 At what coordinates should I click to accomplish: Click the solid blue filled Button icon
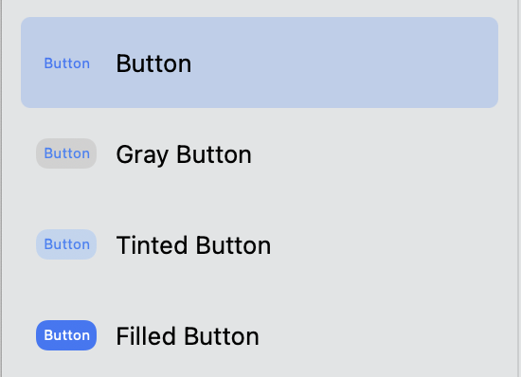[x=66, y=335]
